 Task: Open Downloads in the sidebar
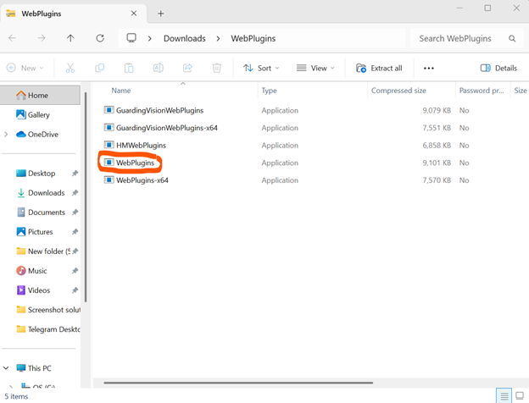click(40, 193)
